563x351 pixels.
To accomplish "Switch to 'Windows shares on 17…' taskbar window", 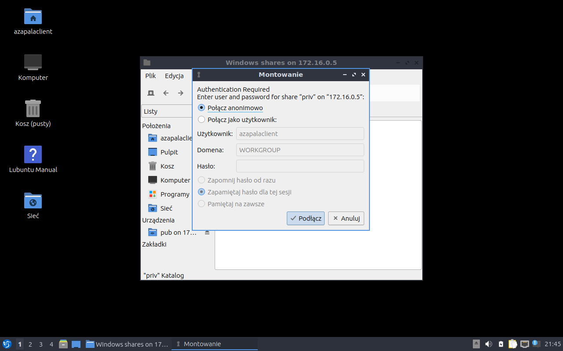I will point(127,344).
